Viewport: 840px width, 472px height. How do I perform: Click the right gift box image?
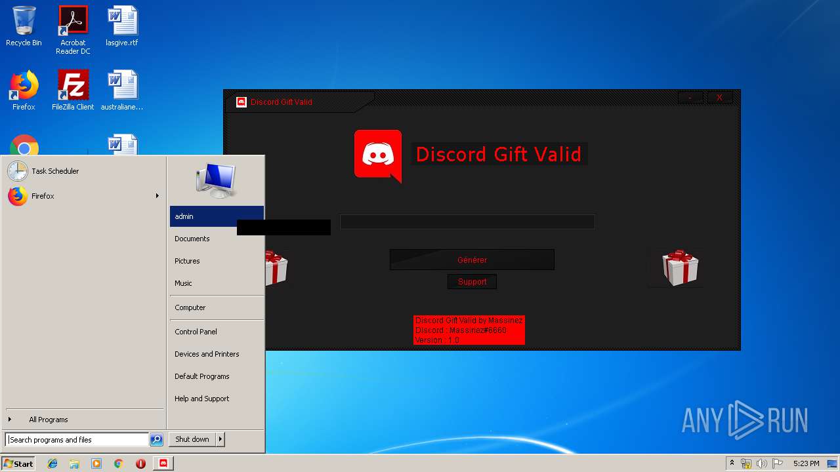(x=680, y=267)
